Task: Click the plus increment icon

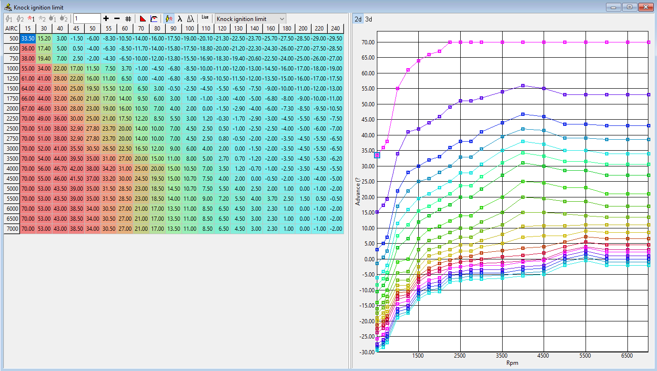Action: (x=106, y=19)
